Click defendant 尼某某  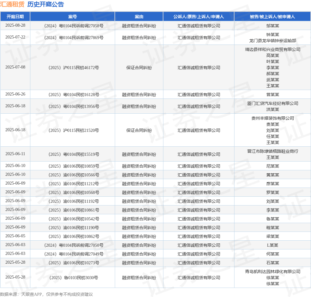[273, 166]
